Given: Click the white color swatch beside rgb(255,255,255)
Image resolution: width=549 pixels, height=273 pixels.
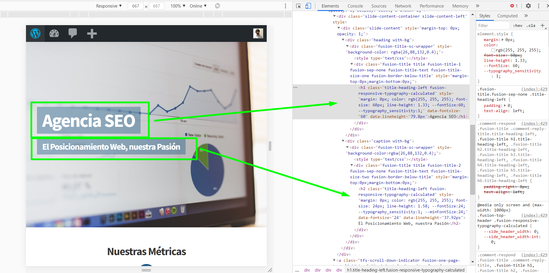Looking at the screenshot, I should (x=494, y=50).
